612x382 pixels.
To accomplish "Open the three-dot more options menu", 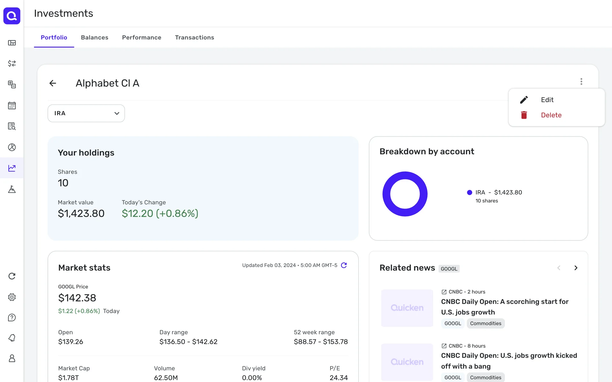I will click(581, 81).
